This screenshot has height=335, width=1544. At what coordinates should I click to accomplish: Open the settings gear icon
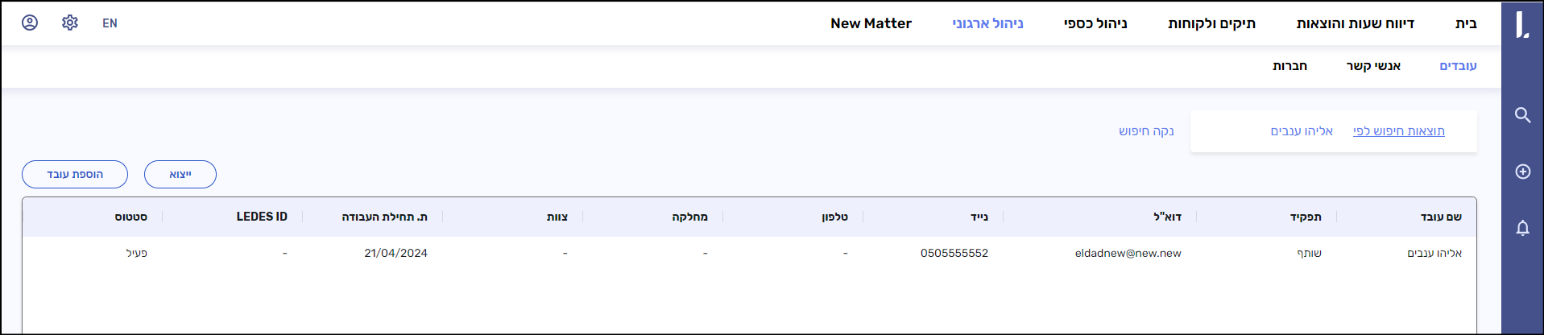point(70,23)
